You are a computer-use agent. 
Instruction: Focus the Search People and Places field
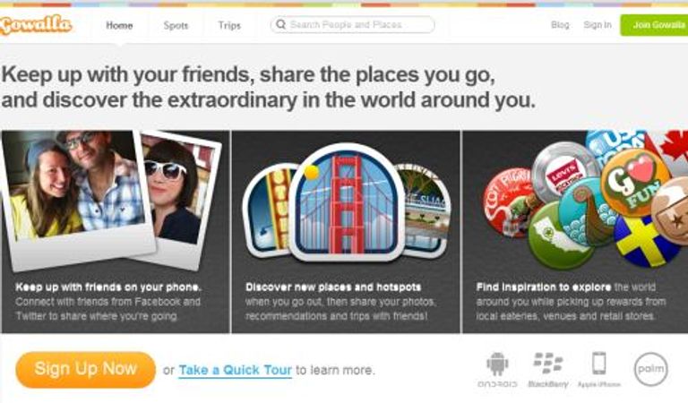click(352, 24)
